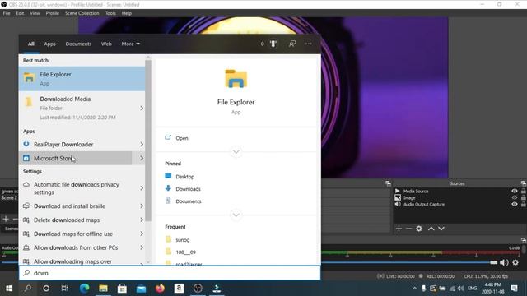Open Task View on taskbar
527x296 pixels.
(x=64, y=289)
